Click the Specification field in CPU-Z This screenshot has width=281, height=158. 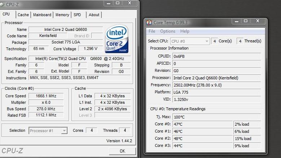(80, 59)
